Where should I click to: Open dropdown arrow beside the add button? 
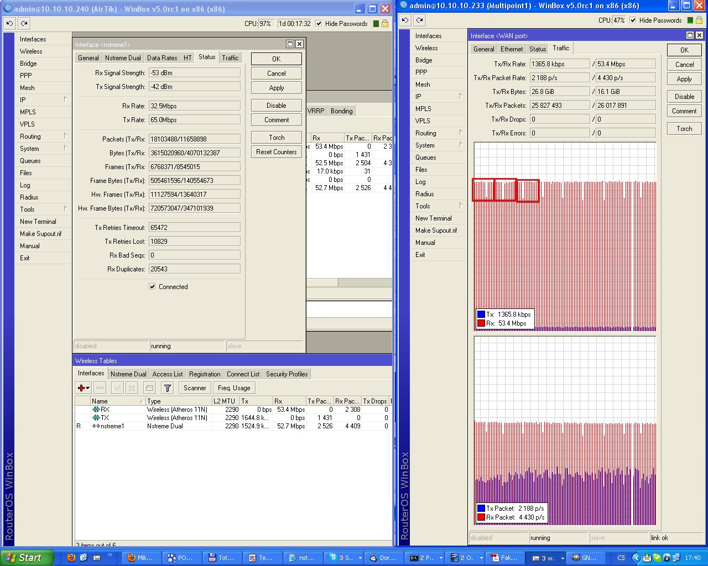(88, 388)
